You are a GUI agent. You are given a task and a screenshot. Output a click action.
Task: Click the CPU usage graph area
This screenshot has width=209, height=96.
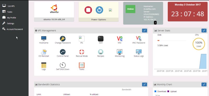pos(180,61)
